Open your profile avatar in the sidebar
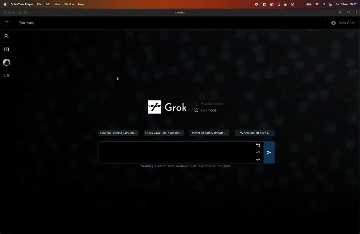This screenshot has width=360, height=234. 6,62
